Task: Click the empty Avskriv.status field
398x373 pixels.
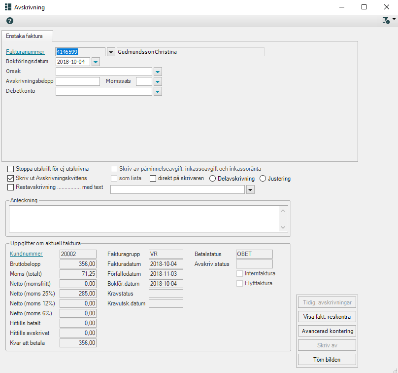Action: 254,264
